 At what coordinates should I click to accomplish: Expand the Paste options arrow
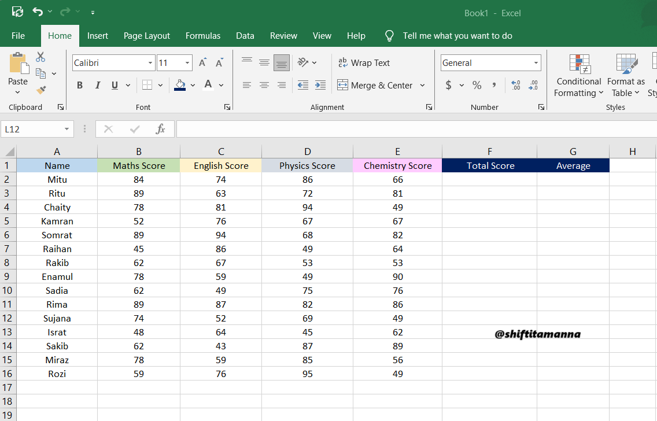pos(17,92)
